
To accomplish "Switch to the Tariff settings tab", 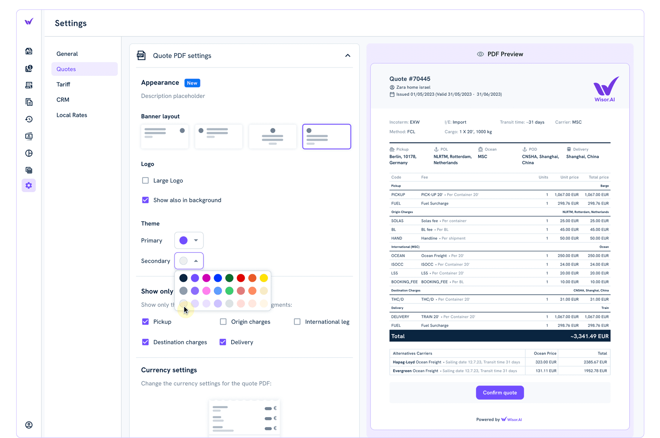I will pyautogui.click(x=63, y=84).
